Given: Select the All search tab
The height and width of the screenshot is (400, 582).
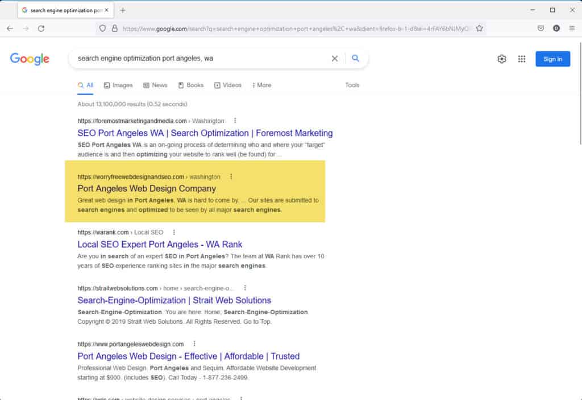Looking at the screenshot, I should pyautogui.click(x=85, y=85).
